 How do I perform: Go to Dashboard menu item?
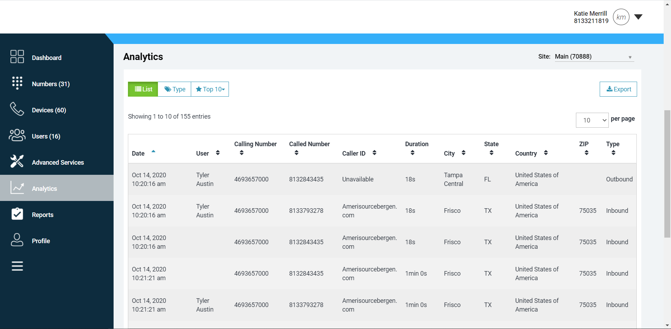[x=46, y=58]
